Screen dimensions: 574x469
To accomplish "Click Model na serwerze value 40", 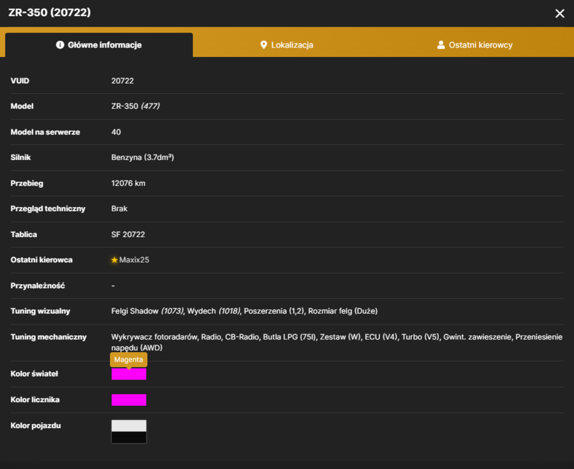I will point(116,132).
